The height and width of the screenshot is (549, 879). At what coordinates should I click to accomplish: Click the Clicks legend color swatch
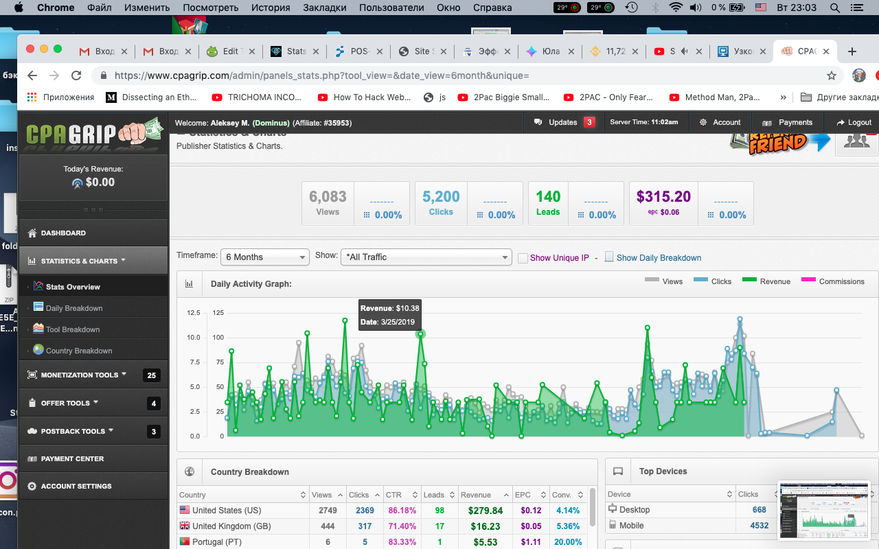(x=700, y=280)
